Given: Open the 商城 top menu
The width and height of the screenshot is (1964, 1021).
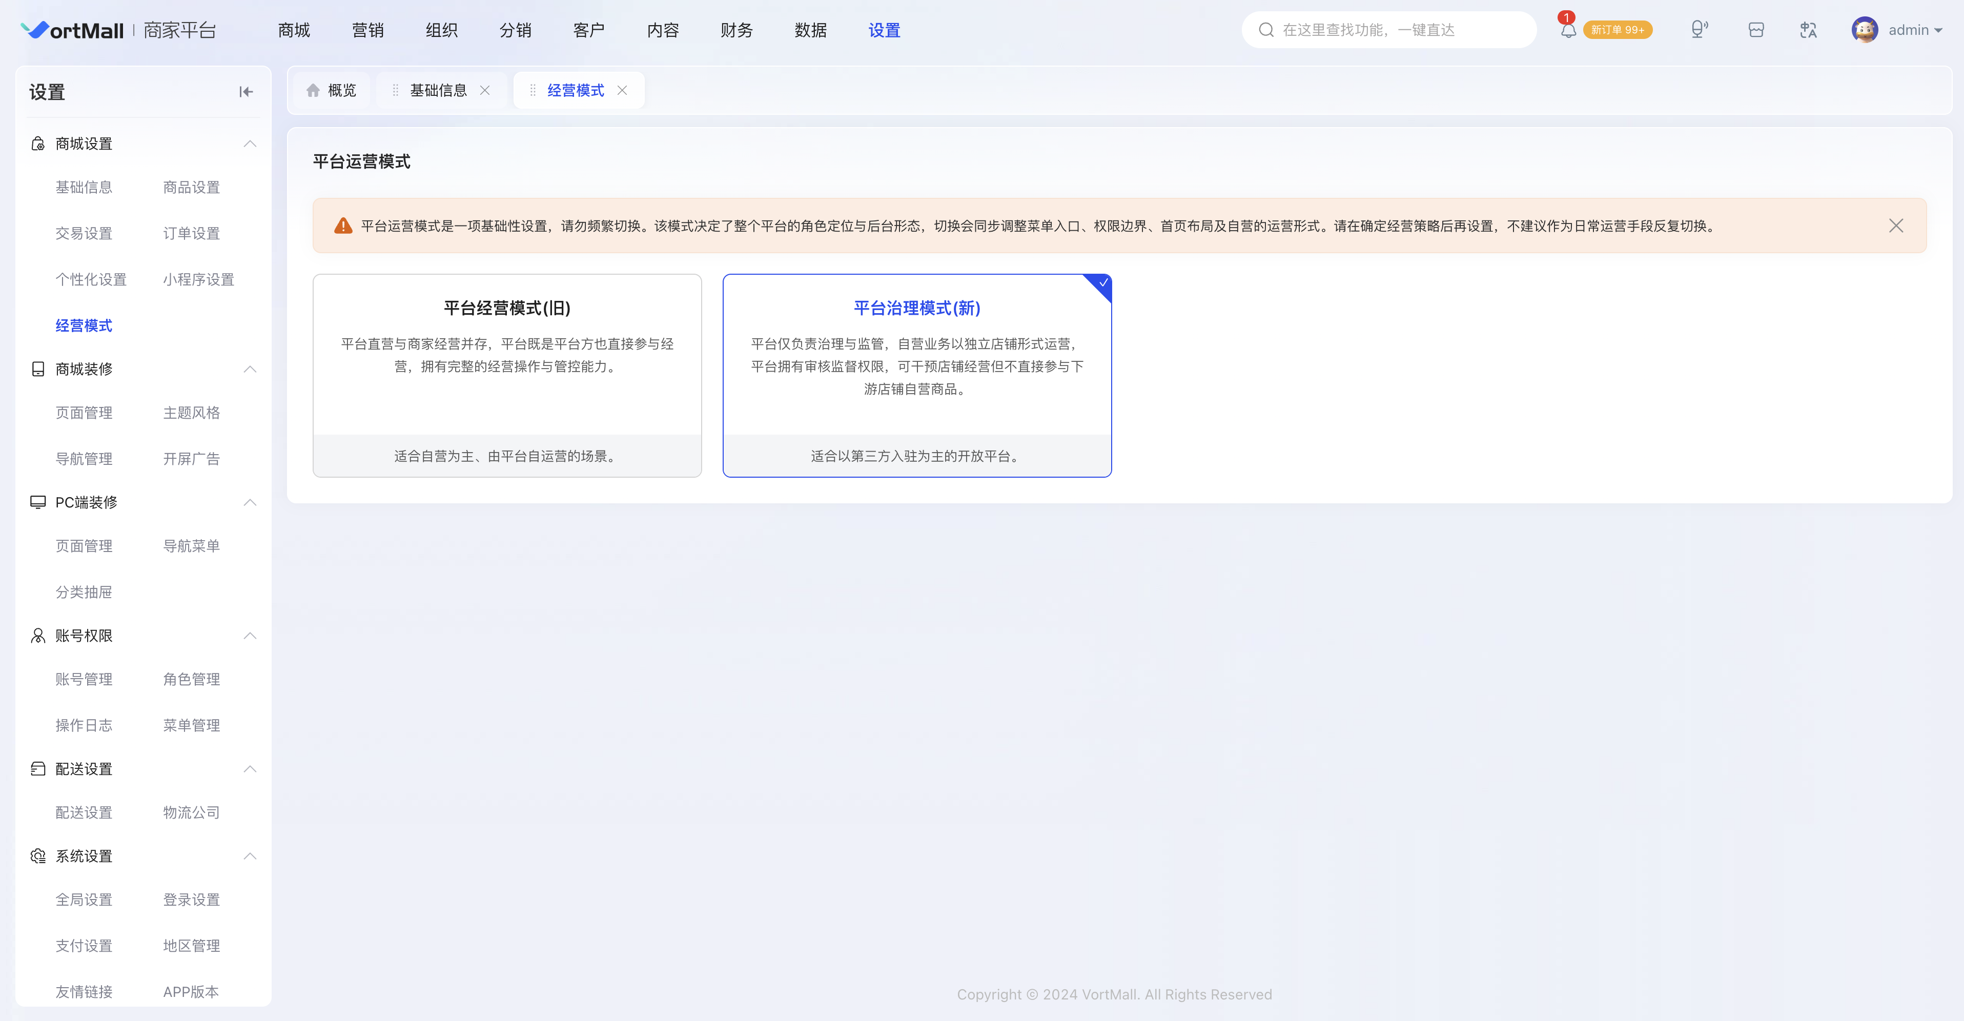Looking at the screenshot, I should (x=294, y=30).
